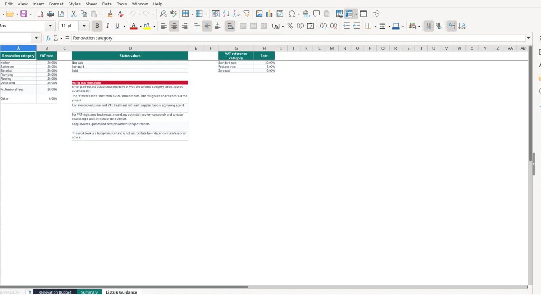Expand the font name dropdown
Screen dimensions: 541x304
tap(50, 26)
